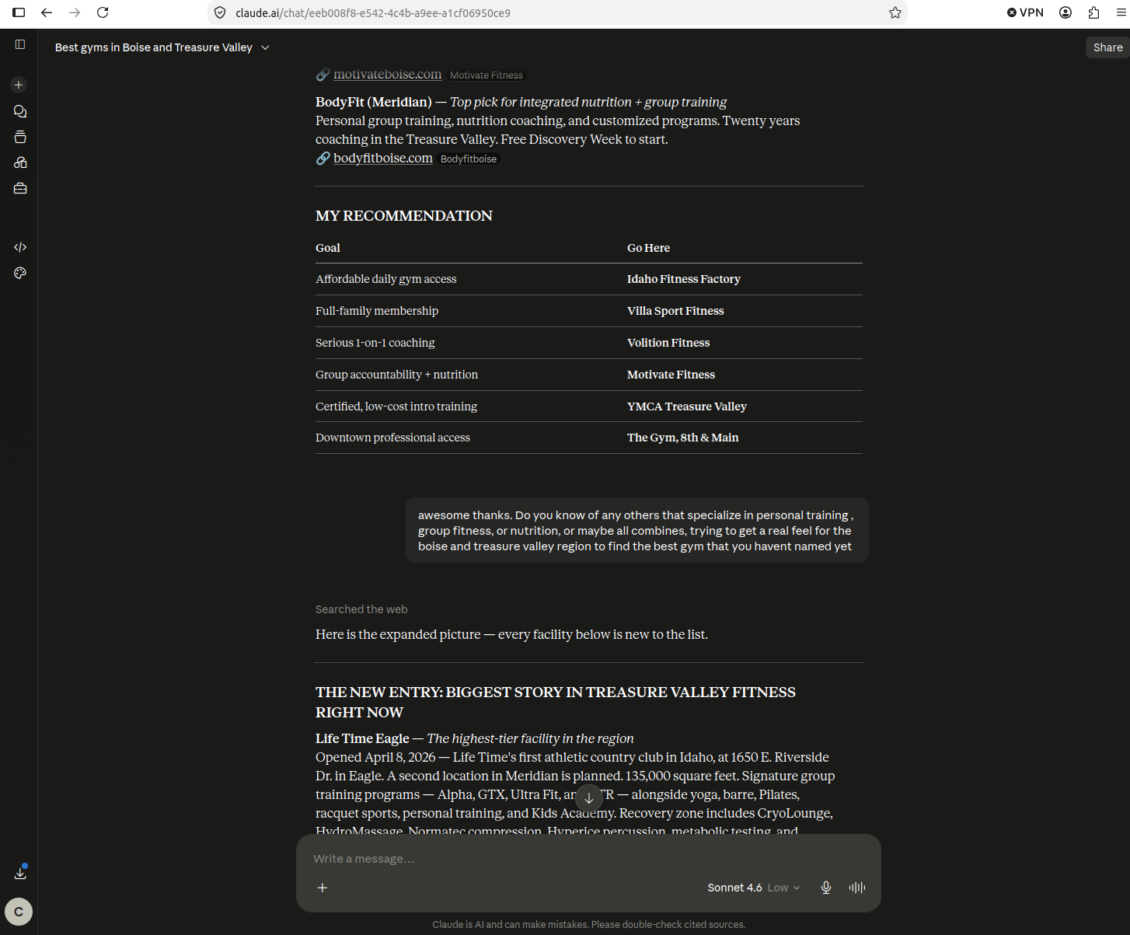Open the Chats list icon
The height and width of the screenshot is (935, 1130).
pos(20,111)
